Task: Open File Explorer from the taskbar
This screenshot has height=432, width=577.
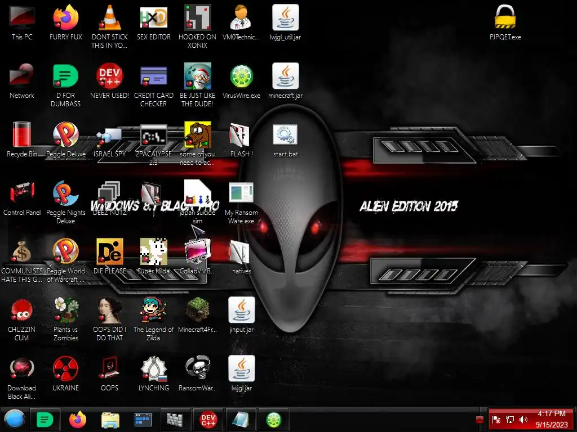Action: tap(110, 420)
